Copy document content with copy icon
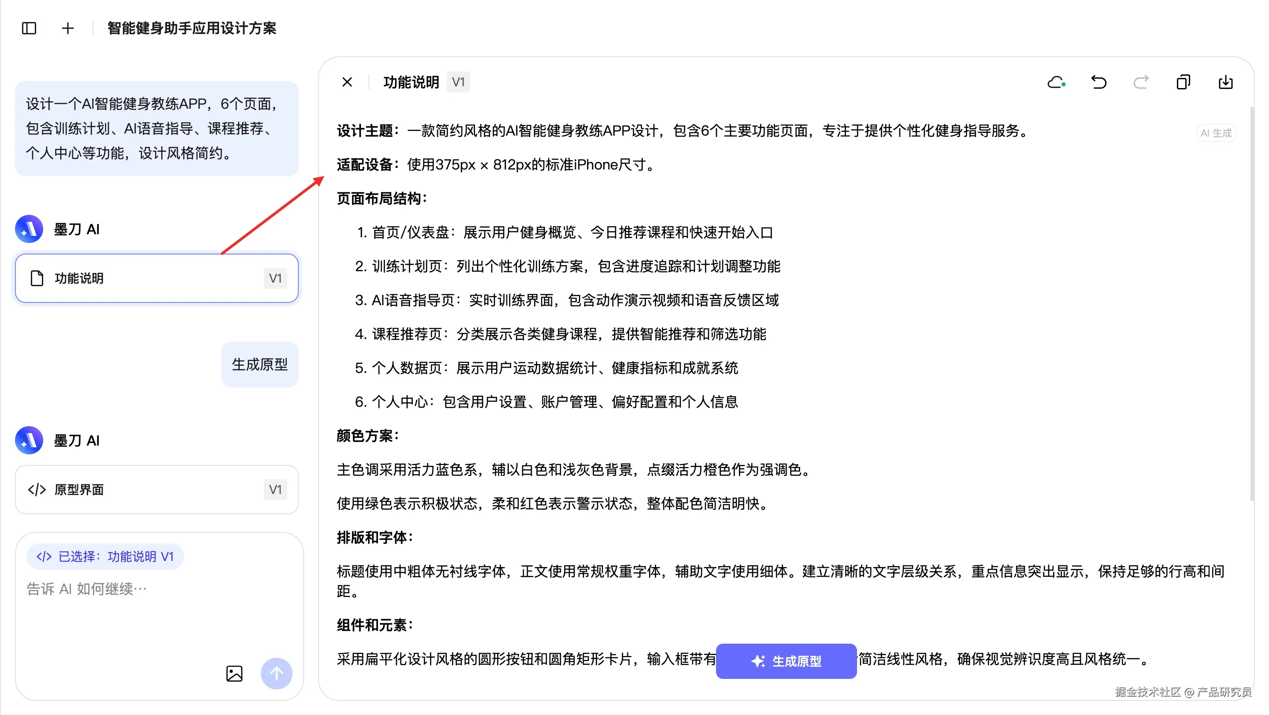The image size is (1269, 715). 1183,82
